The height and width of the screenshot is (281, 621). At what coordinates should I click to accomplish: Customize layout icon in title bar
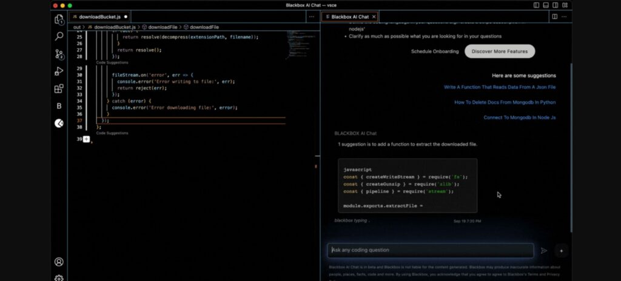565,5
